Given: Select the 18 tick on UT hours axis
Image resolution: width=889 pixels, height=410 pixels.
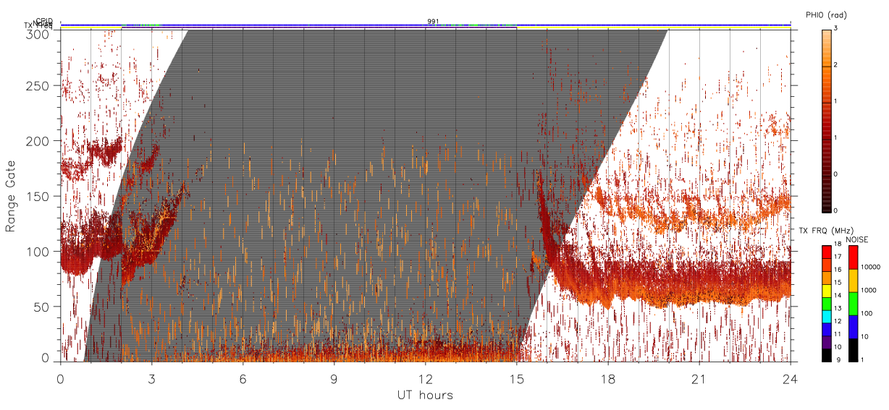Looking at the screenshot, I should tap(607, 380).
